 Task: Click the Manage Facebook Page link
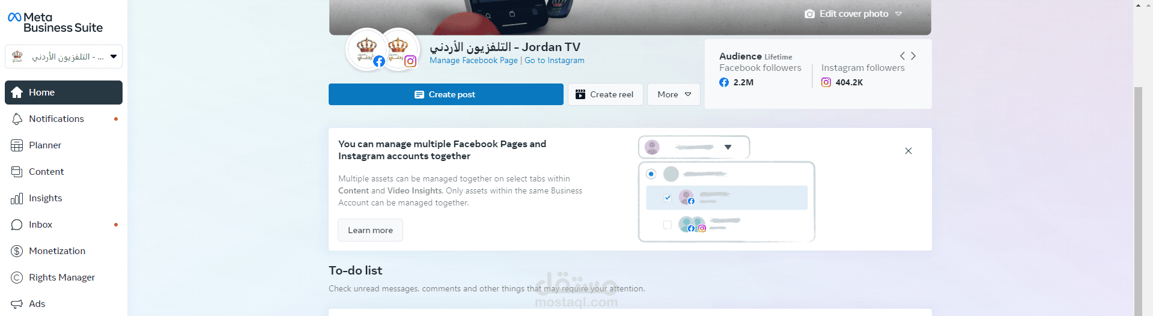473,61
